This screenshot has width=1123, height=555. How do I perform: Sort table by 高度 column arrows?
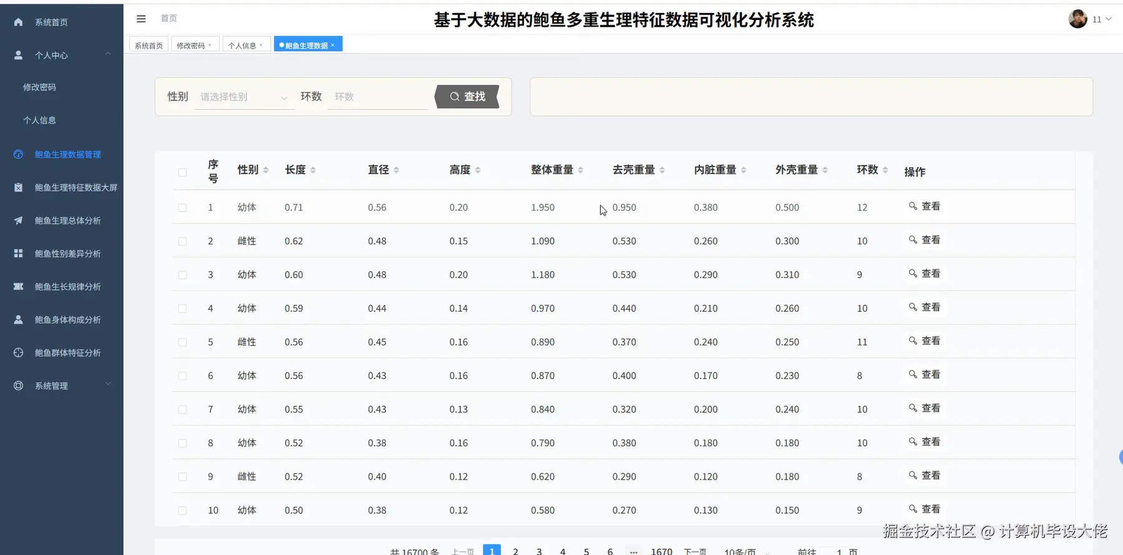pyautogui.click(x=478, y=170)
